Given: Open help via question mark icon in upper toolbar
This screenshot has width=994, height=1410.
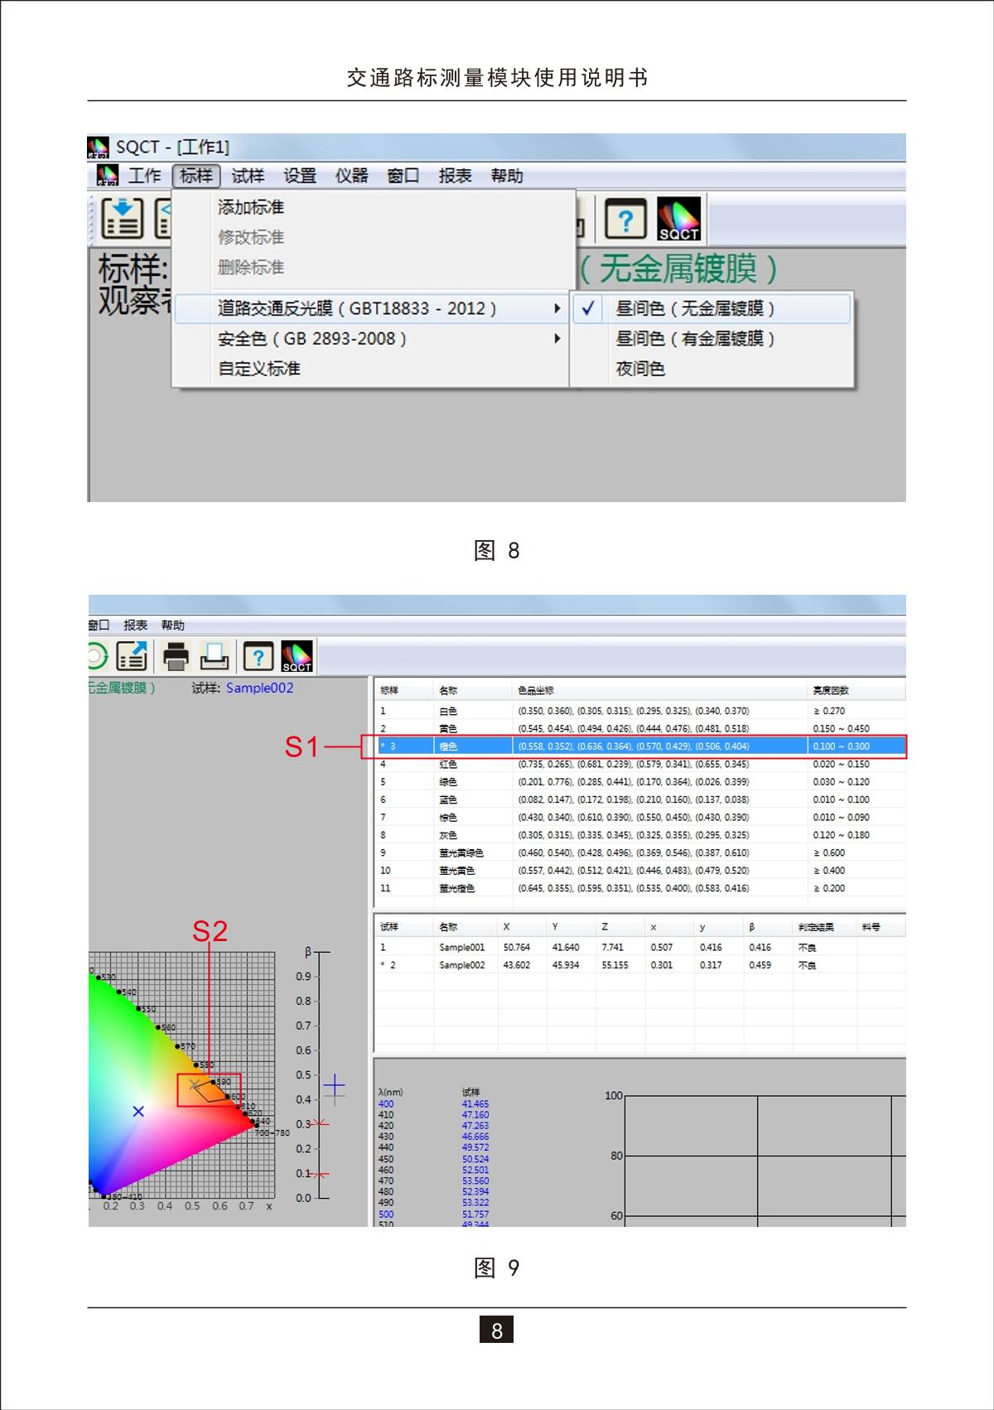Looking at the screenshot, I should [625, 220].
